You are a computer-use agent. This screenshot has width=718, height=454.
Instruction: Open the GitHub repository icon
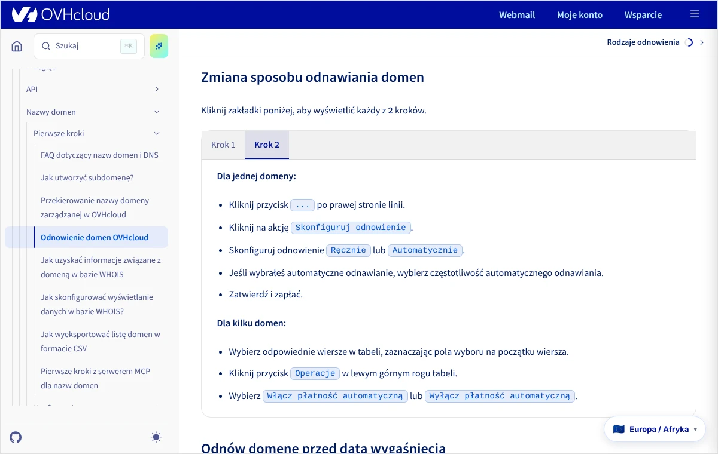16,437
